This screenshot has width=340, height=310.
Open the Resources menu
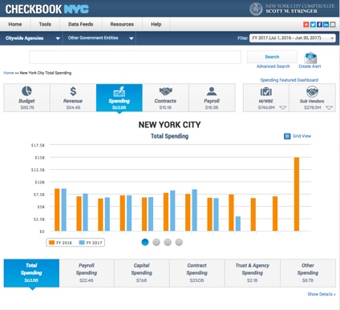[x=122, y=24]
